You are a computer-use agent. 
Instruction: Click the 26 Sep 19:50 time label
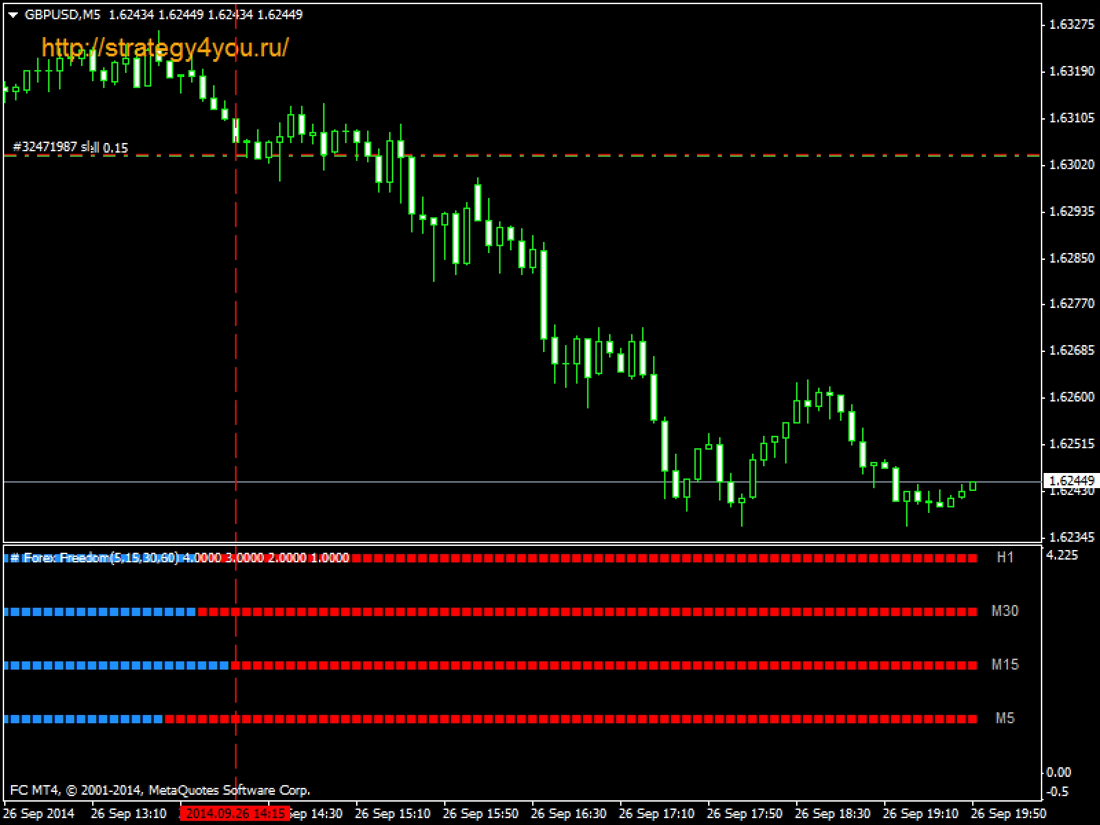[1008, 813]
